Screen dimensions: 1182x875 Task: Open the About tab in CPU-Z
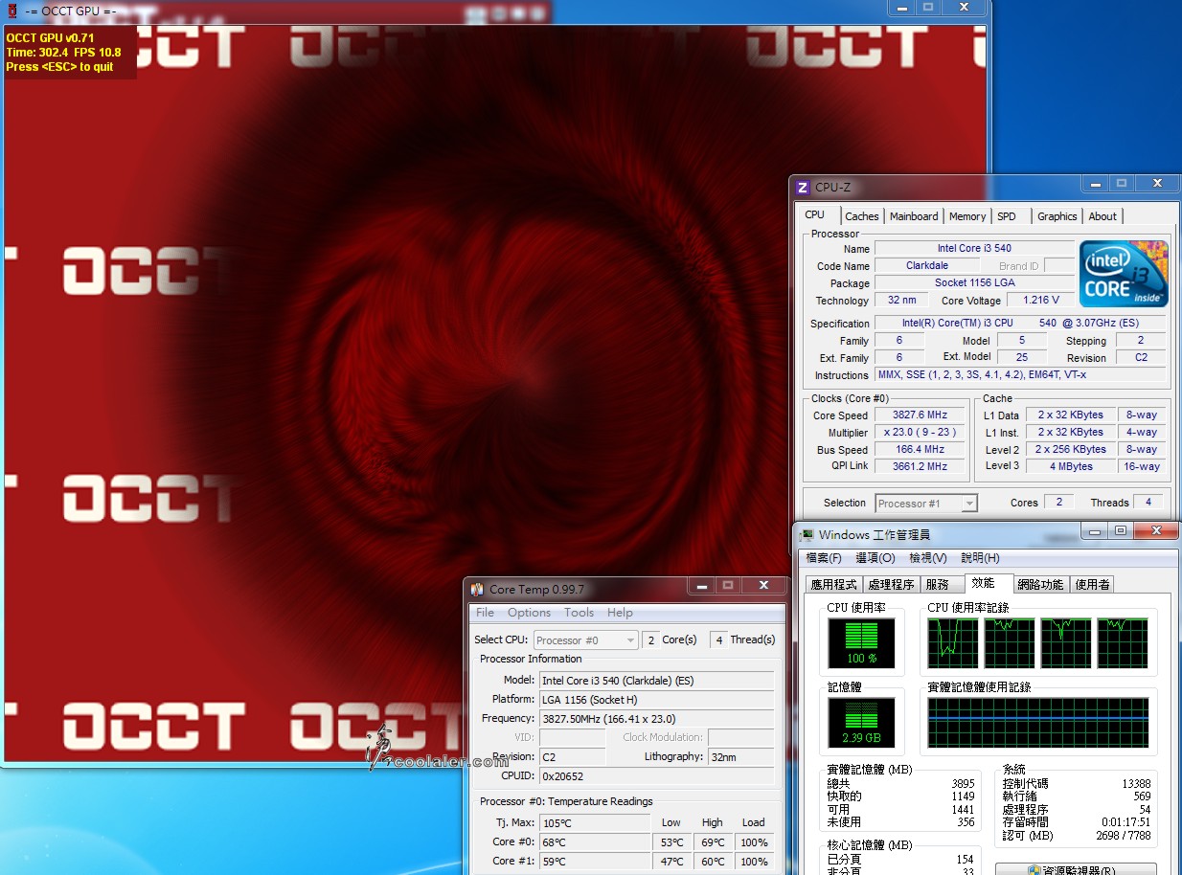[x=1102, y=216]
